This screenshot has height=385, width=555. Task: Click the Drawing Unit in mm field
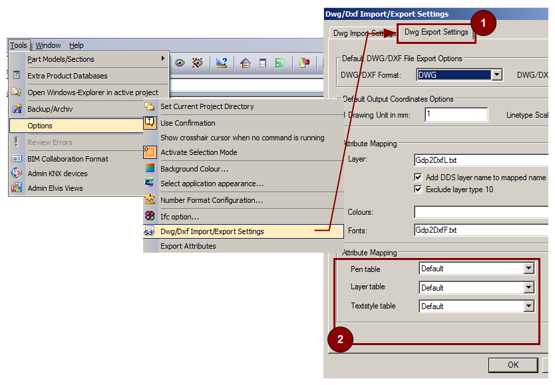tap(456, 115)
